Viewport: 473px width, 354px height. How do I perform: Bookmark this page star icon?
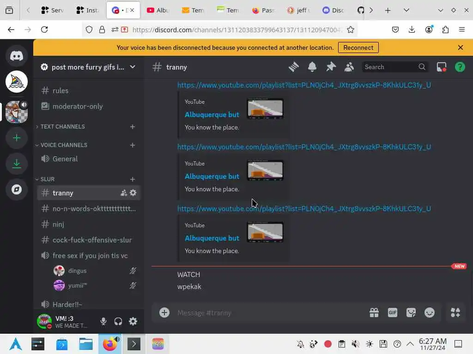coord(351,29)
